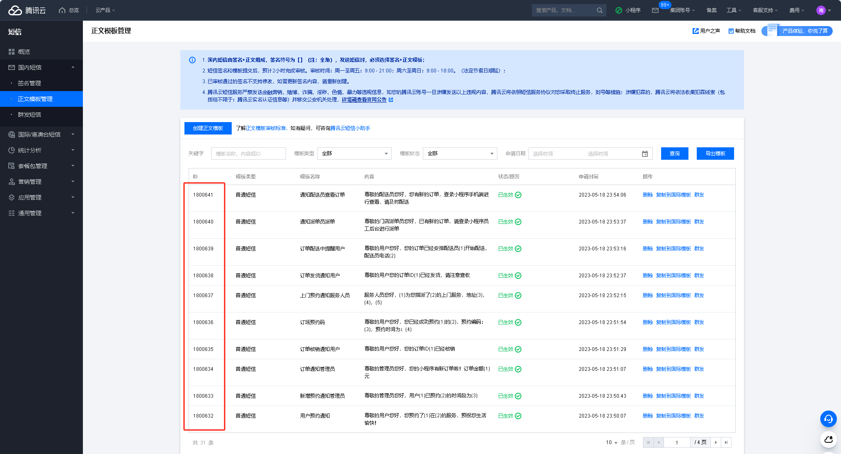Click 导出模板 button
Screen dimensions: 841x454
point(715,154)
